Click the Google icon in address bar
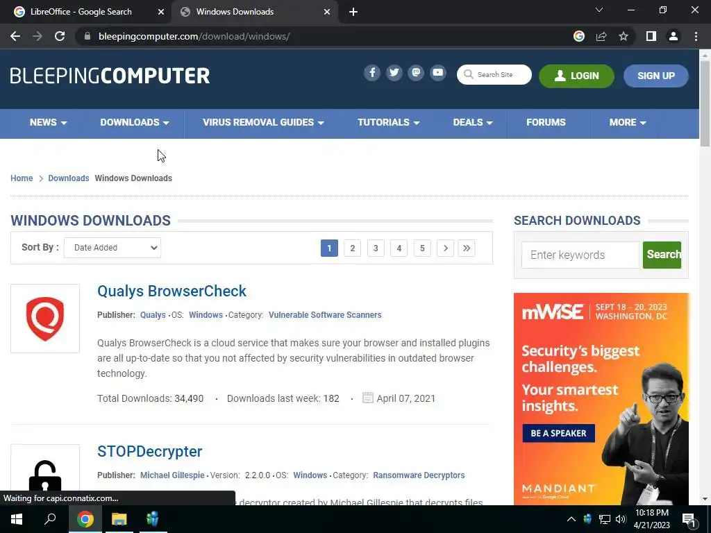 (x=579, y=36)
